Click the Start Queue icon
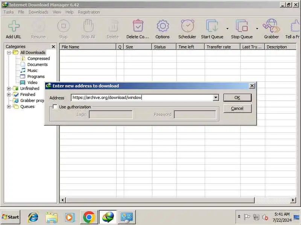The width and height of the screenshot is (301, 225). (212, 26)
